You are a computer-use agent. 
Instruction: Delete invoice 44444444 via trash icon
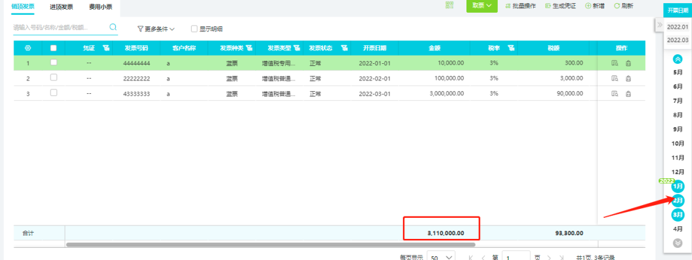[x=628, y=63]
